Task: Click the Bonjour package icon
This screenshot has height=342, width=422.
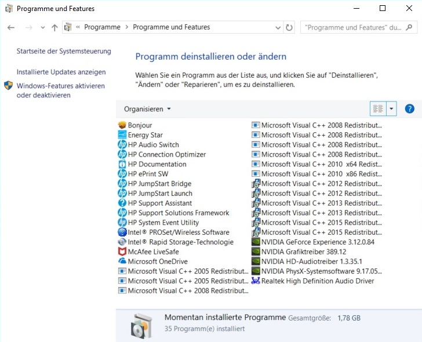Action: [x=122, y=125]
